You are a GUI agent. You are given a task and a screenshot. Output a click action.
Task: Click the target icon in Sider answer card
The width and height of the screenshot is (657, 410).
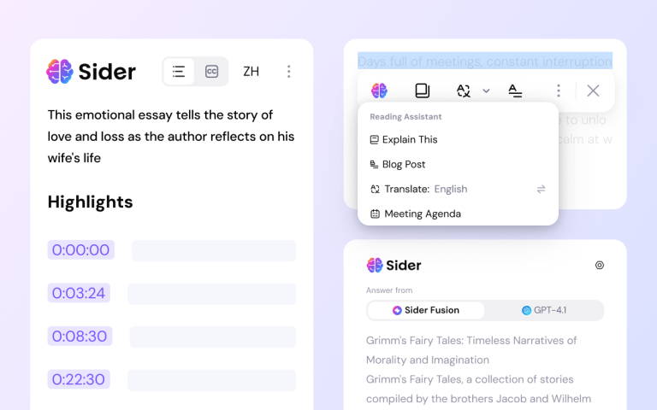click(x=600, y=266)
